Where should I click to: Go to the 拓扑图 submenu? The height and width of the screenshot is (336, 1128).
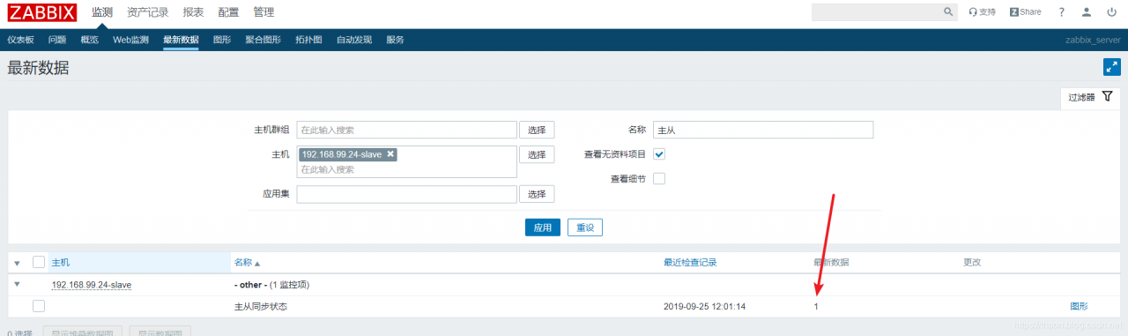(x=308, y=40)
